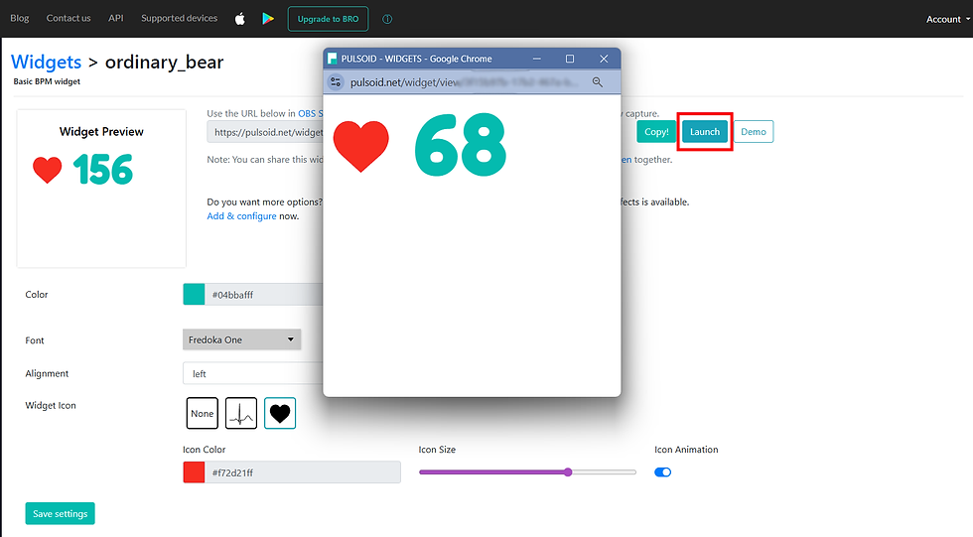The height and width of the screenshot is (537, 973).
Task: Open the Blog page
Action: (x=19, y=18)
